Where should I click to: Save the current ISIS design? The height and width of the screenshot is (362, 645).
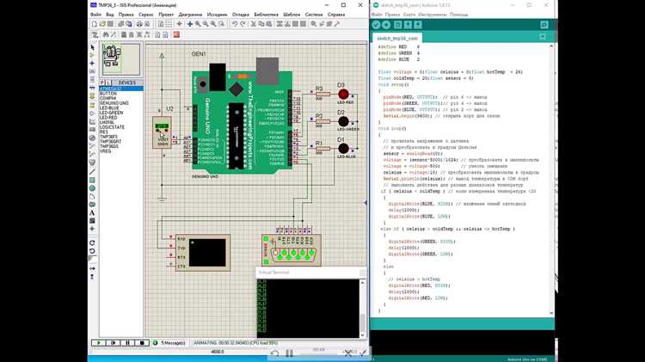(110, 24)
